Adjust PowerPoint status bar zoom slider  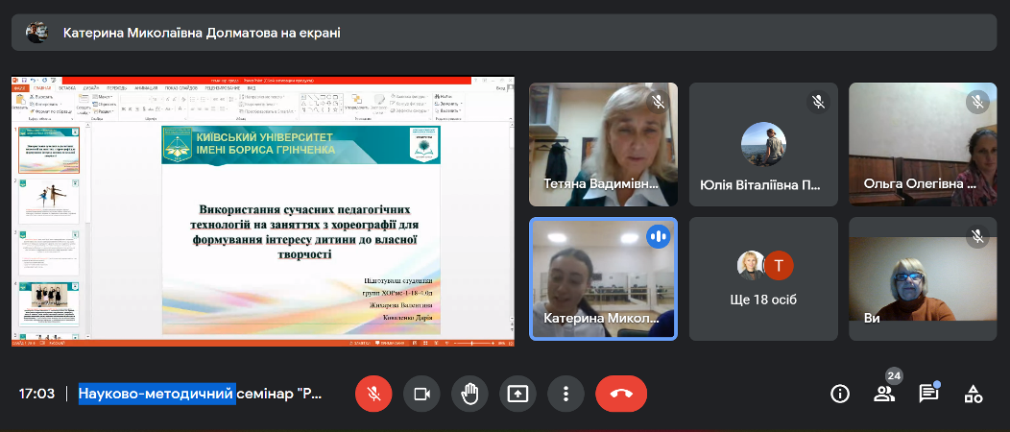(x=473, y=343)
